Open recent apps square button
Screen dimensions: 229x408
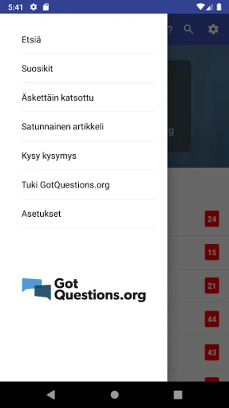click(x=178, y=395)
